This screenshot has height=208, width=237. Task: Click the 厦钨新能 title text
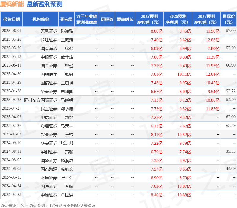[12, 4]
